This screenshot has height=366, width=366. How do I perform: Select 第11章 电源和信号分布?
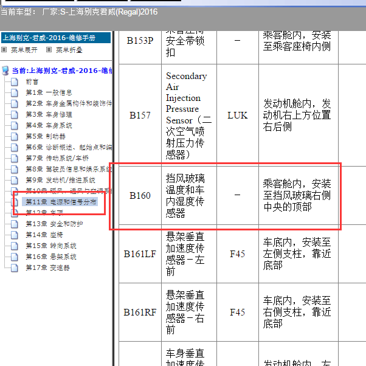pyautogui.click(x=60, y=202)
